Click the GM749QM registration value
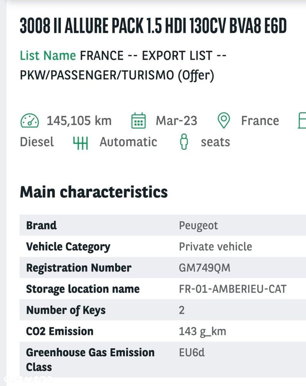The height and width of the screenshot is (386, 306). point(205,268)
